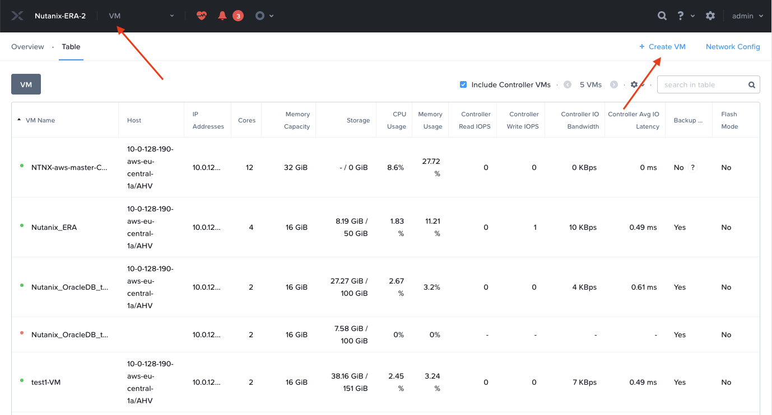Click backup help question mark for NTNX-aws-master

point(692,167)
